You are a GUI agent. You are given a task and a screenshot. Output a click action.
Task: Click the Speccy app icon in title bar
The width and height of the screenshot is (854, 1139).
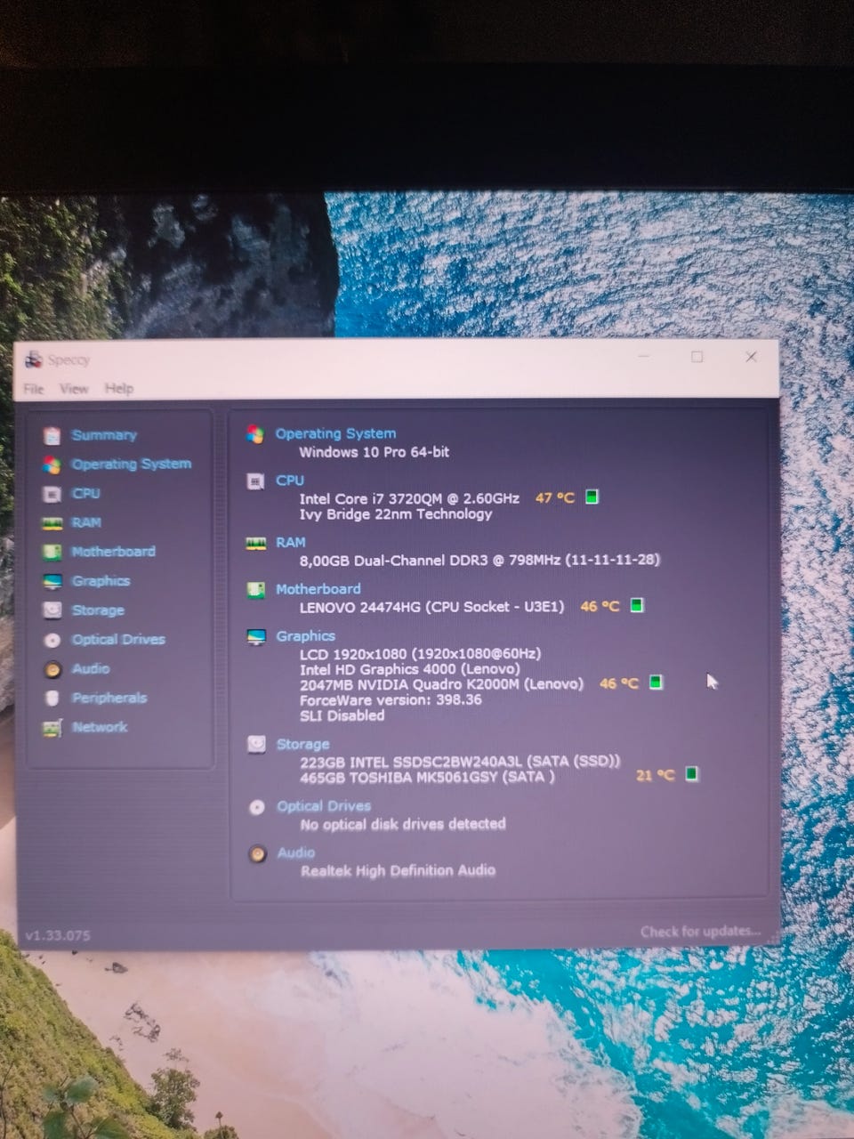(34, 359)
